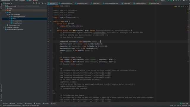Collapse the Concurrency project root node
The width and height of the screenshot is (190, 107).
(x=4, y=6)
